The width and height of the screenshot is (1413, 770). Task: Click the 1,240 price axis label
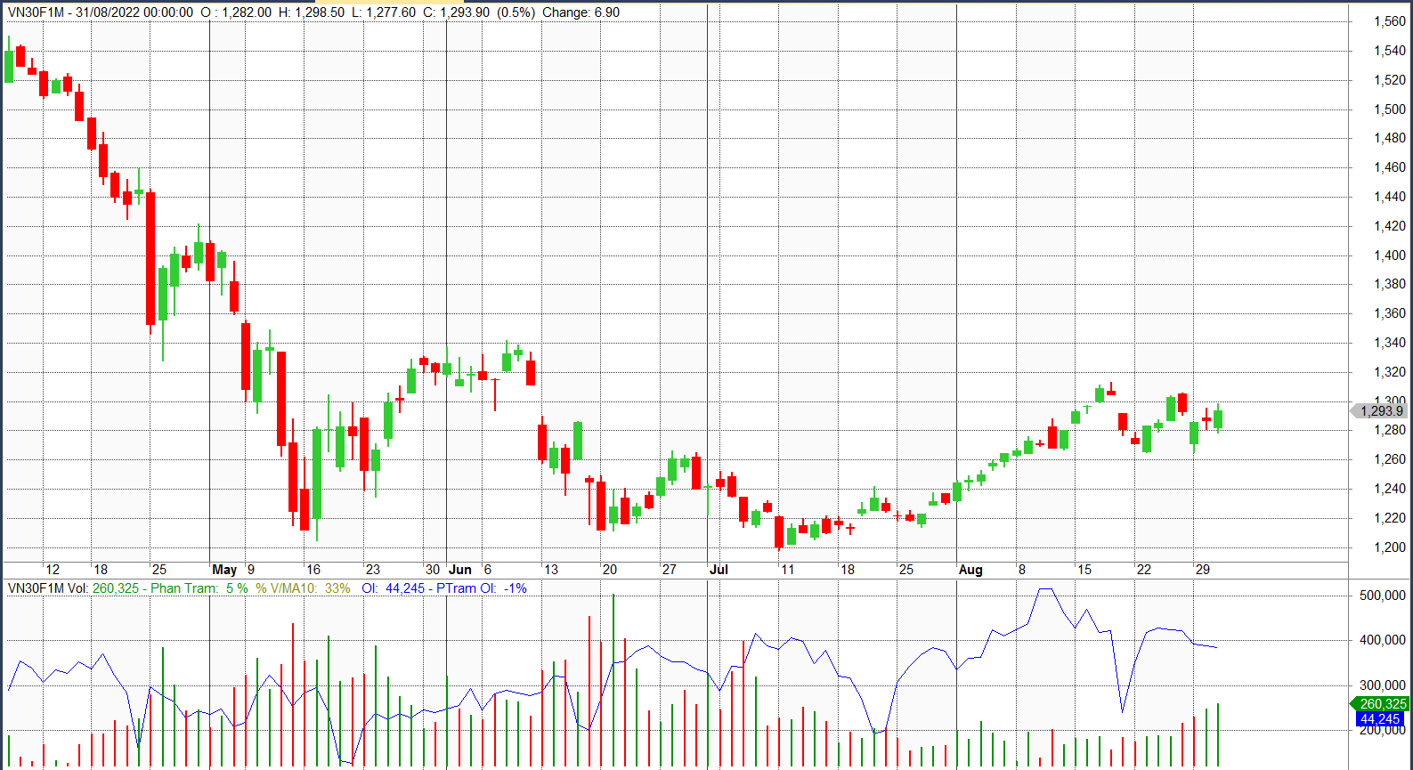click(x=1390, y=489)
